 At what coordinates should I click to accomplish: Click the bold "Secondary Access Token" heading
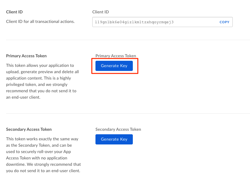pyautogui.click(x=29, y=129)
